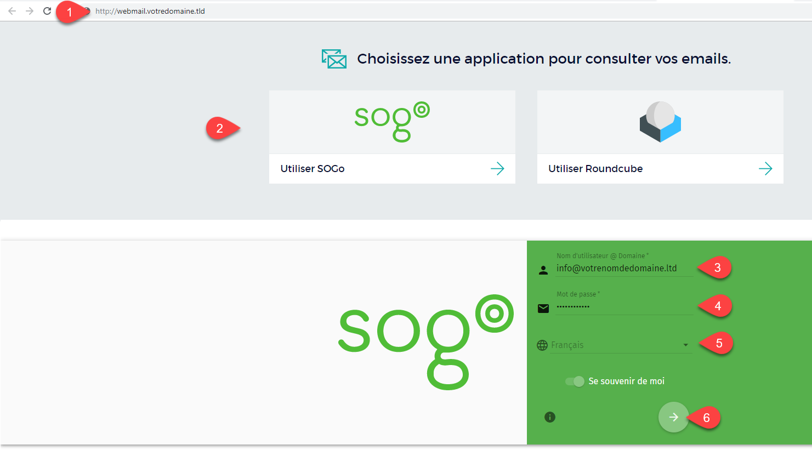This screenshot has height=473, width=812.
Task: Click the browser back arrow
Action: [x=12, y=11]
